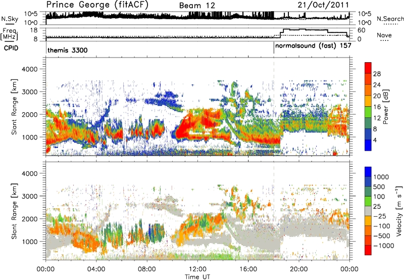Click the 'N.Search' legend label
The image size is (404, 280).
390,19
